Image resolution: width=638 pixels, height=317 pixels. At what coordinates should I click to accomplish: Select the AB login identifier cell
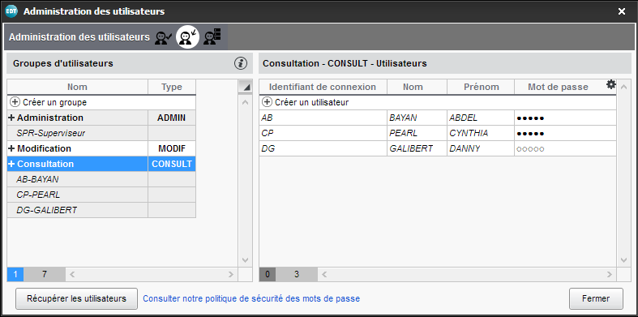tap(323, 118)
